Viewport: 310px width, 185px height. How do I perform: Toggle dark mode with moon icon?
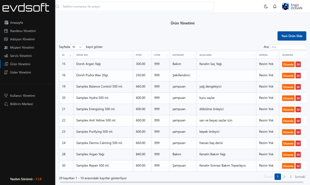266,7
